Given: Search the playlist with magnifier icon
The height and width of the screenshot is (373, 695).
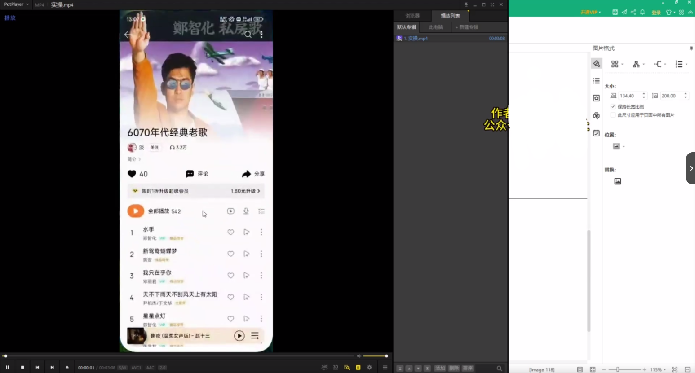Looking at the screenshot, I should coord(499,369).
